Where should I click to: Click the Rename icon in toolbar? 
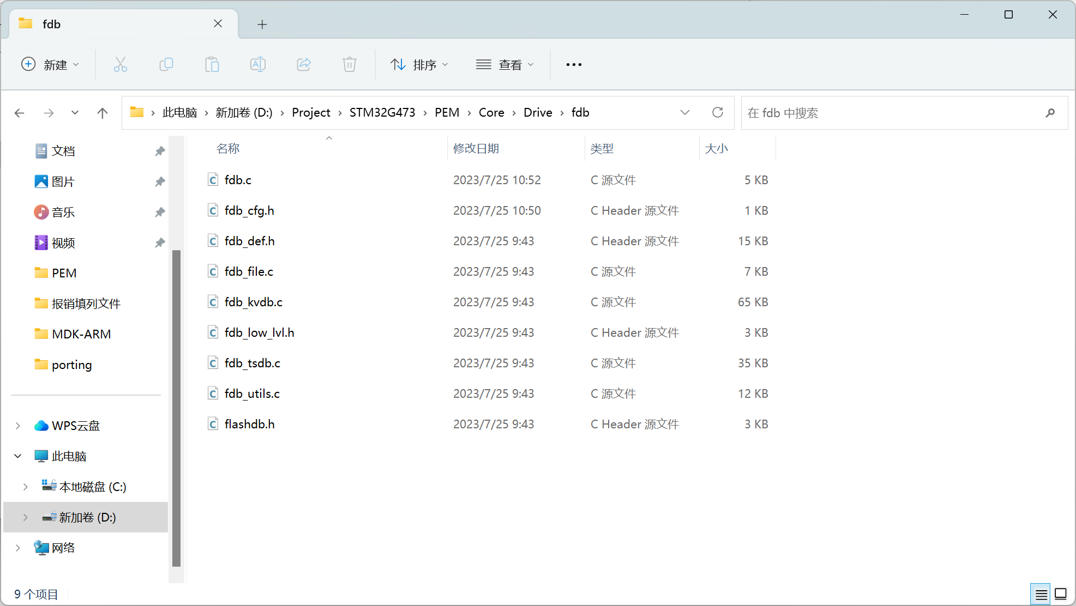pos(258,65)
